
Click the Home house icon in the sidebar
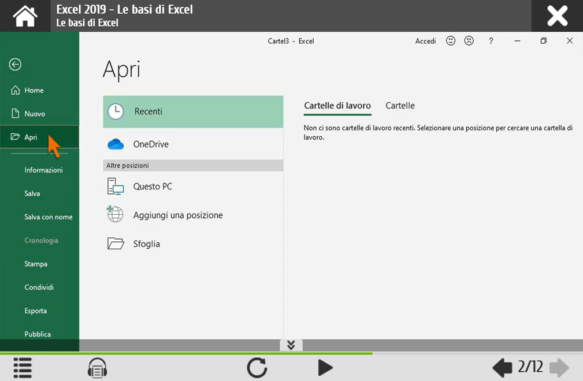(15, 90)
